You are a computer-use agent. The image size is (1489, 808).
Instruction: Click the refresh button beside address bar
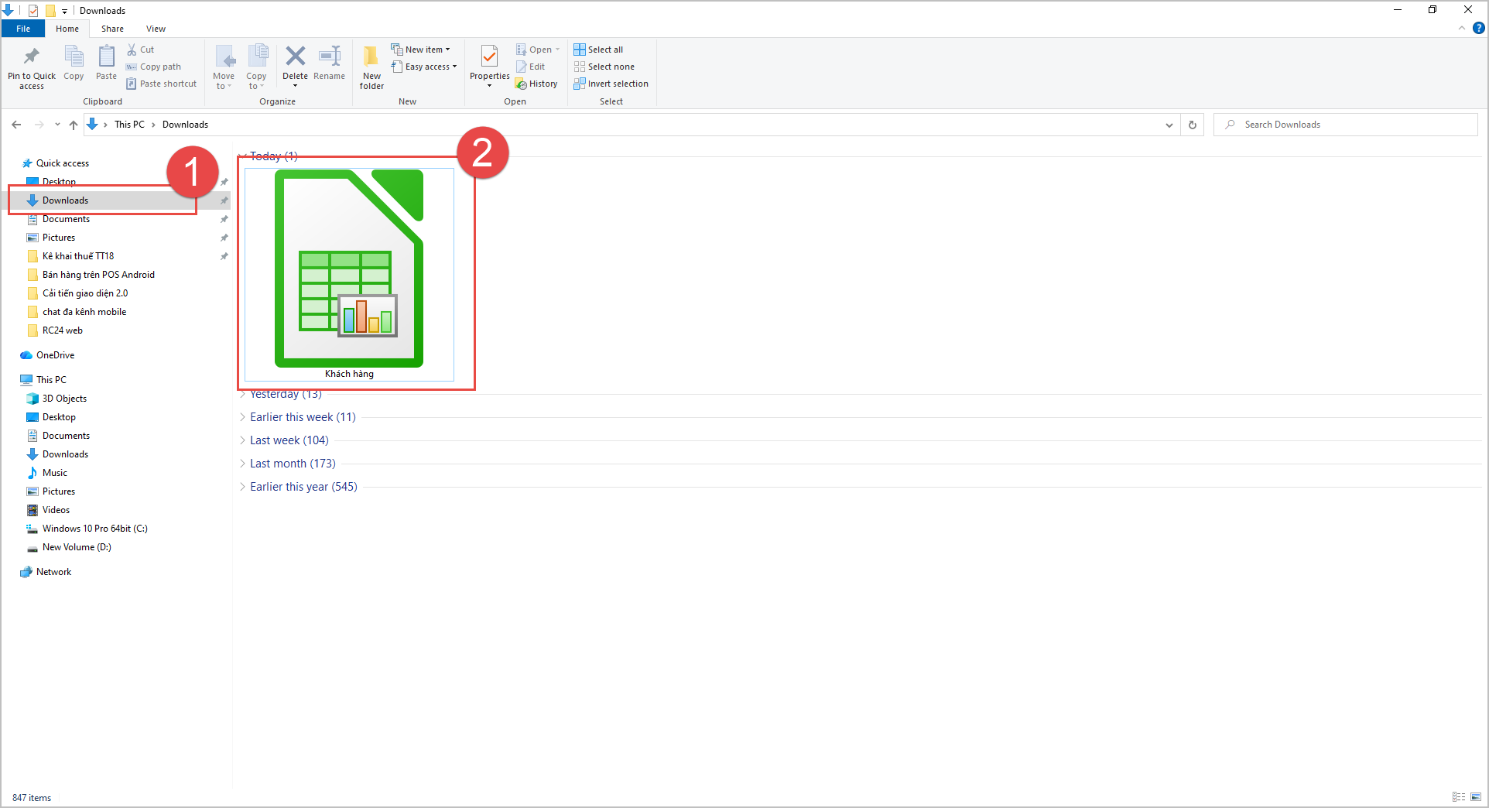[x=1193, y=125]
